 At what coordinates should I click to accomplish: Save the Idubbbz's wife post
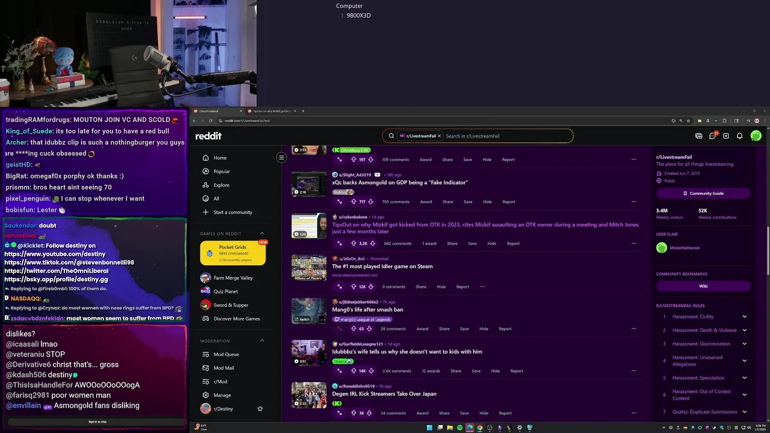(476, 371)
